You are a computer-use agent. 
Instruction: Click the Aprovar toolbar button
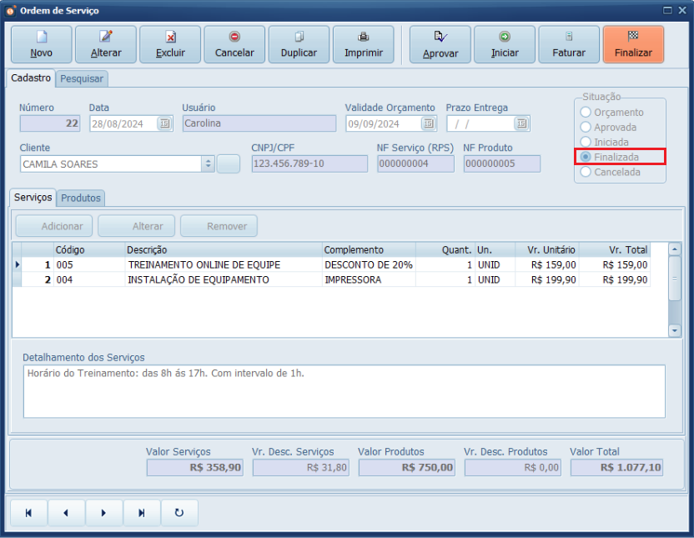point(440,44)
